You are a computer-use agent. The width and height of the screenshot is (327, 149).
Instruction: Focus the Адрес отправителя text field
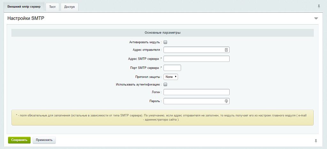[193, 50]
